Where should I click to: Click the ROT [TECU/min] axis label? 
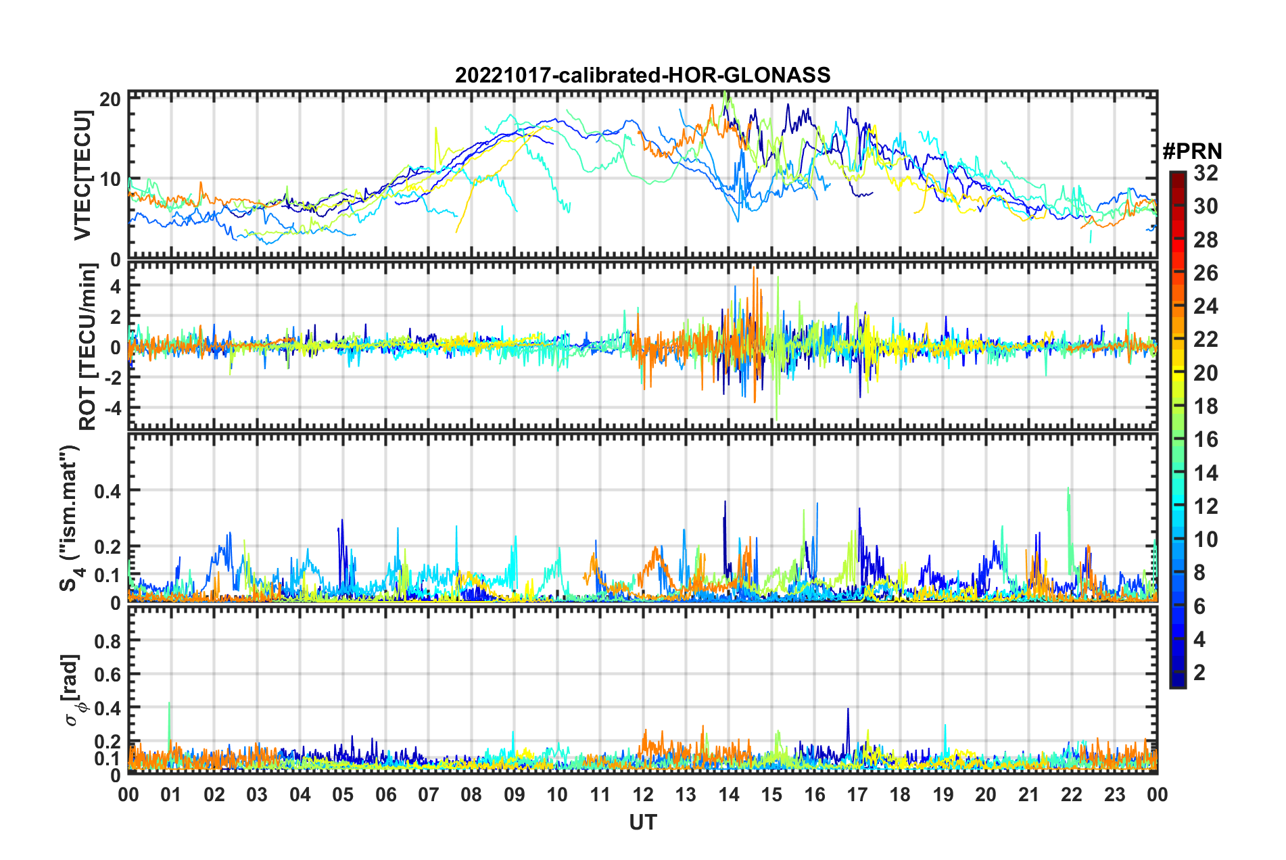click(x=88, y=347)
